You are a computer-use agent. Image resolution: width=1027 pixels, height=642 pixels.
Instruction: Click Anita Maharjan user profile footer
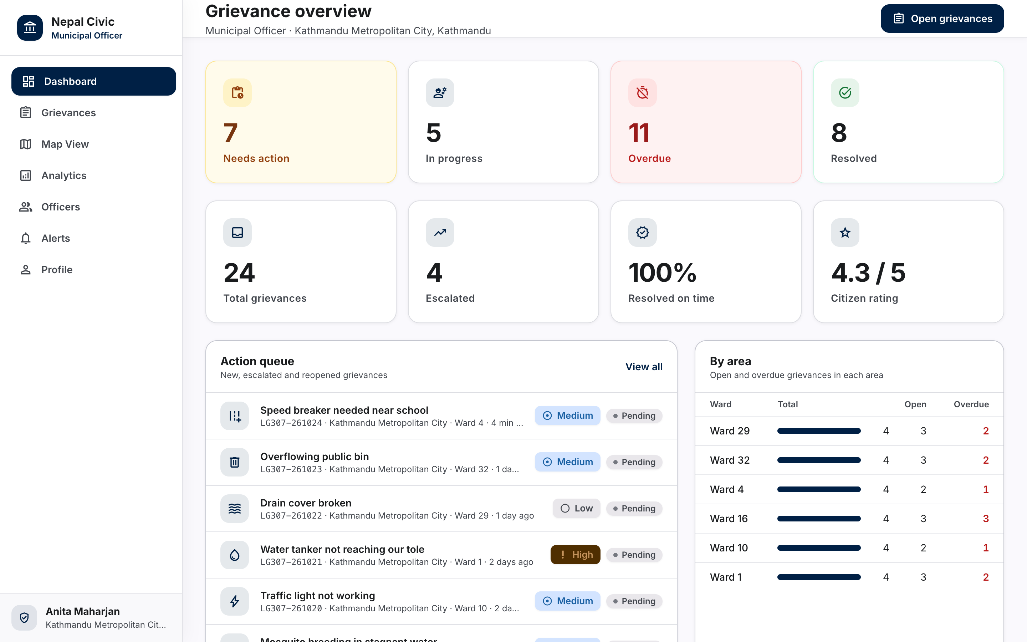[91, 617]
